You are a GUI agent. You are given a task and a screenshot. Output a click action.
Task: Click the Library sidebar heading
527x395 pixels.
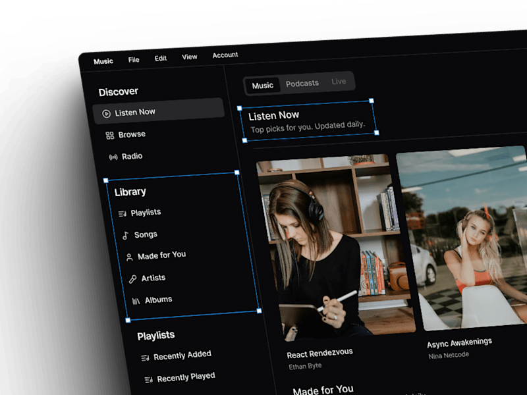coord(130,192)
